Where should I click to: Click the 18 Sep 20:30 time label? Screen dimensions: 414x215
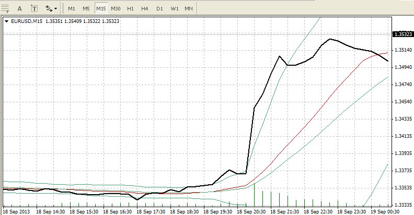251,211
